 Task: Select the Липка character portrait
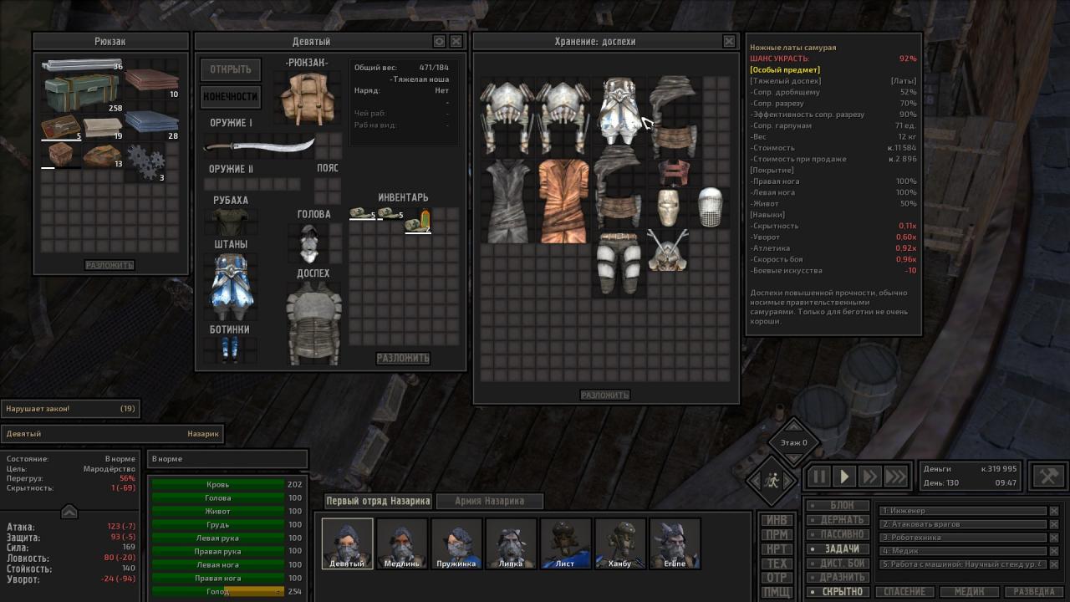(x=511, y=543)
